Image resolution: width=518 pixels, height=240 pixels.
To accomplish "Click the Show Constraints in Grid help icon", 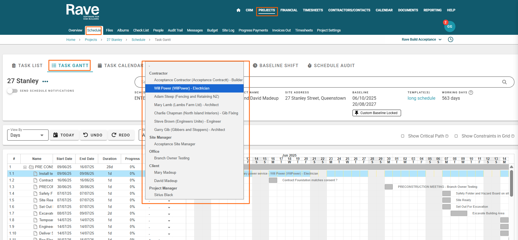I will coord(513,136).
